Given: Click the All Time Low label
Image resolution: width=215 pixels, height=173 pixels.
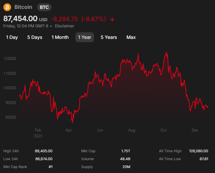Looking at the screenshot, I should (x=170, y=159).
